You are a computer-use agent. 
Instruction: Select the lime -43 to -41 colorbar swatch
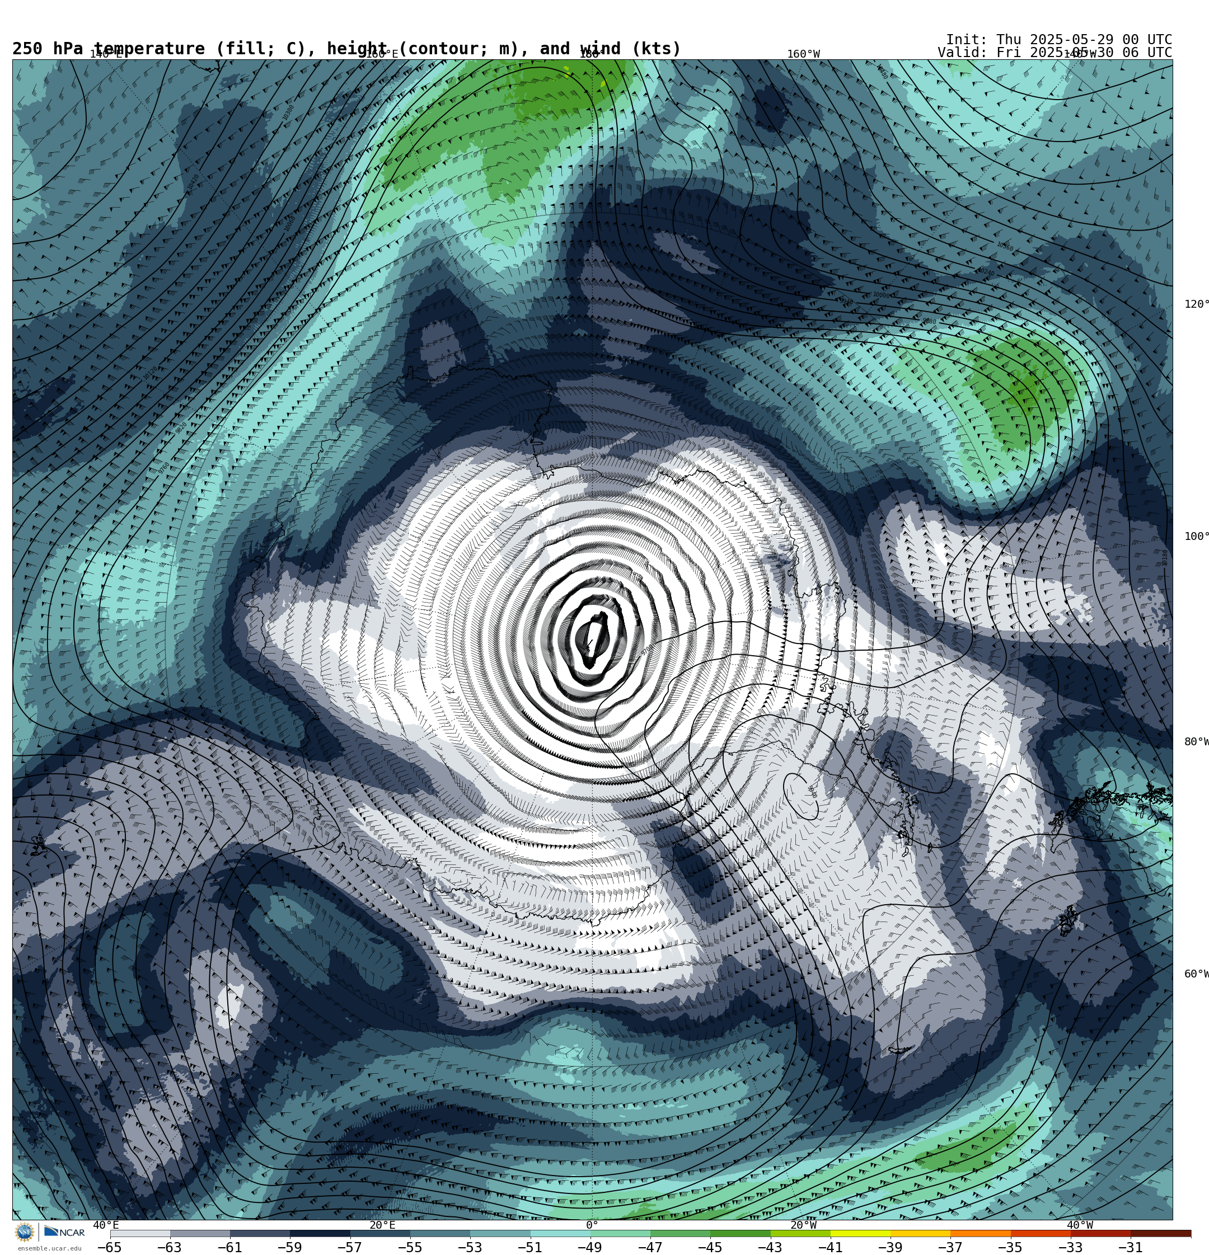pos(801,1233)
